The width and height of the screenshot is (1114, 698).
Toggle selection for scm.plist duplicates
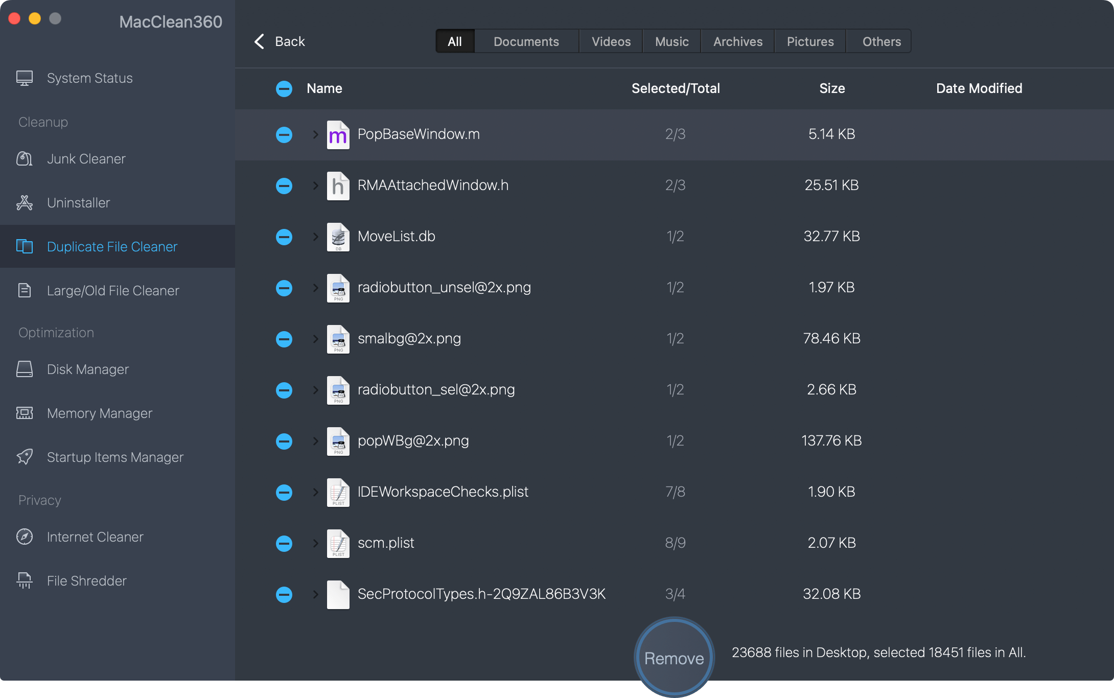(x=284, y=543)
